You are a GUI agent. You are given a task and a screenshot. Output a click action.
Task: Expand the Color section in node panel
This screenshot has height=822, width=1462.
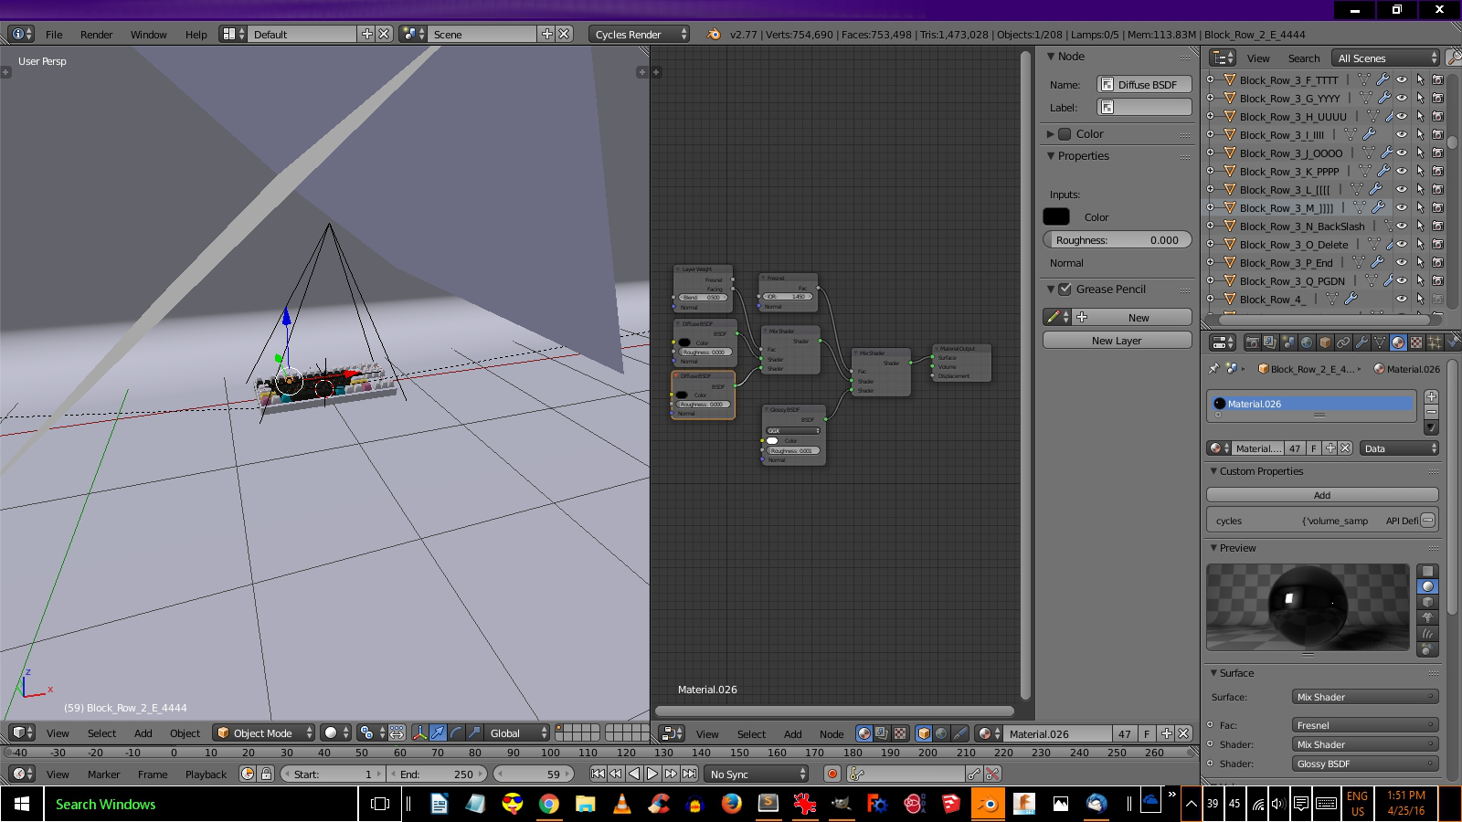coord(1051,134)
